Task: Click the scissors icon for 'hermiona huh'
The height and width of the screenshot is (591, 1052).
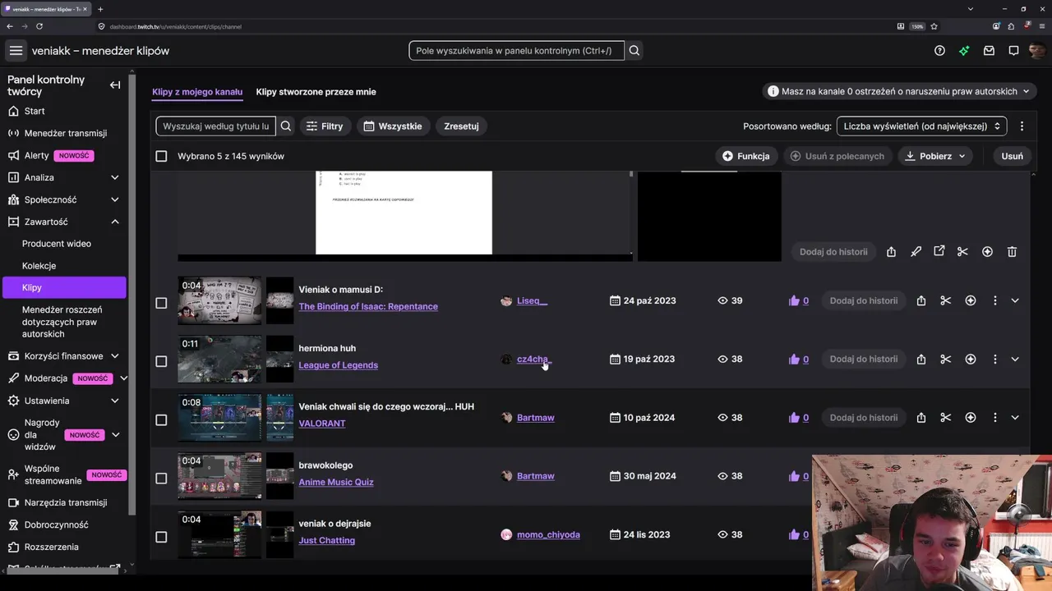Action: (946, 360)
